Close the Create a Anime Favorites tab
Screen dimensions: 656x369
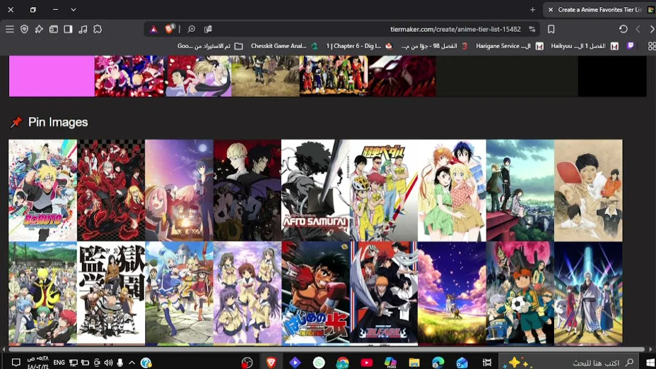[550, 10]
